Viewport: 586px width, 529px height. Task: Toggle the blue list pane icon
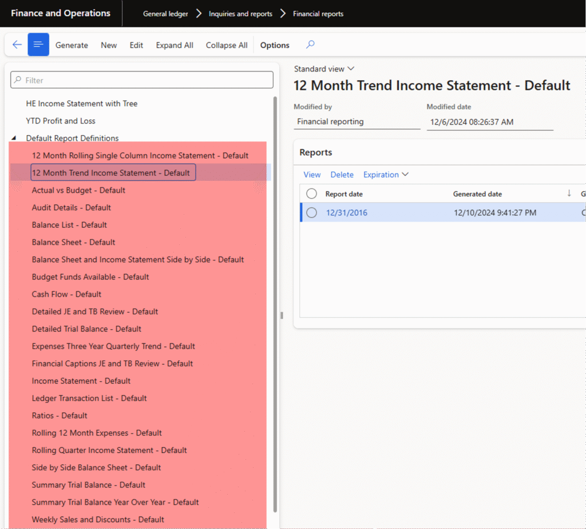click(38, 45)
